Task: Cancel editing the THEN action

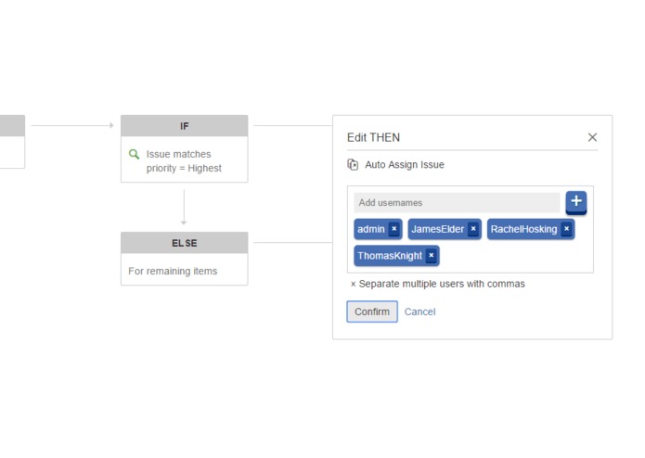Action: pyautogui.click(x=419, y=312)
